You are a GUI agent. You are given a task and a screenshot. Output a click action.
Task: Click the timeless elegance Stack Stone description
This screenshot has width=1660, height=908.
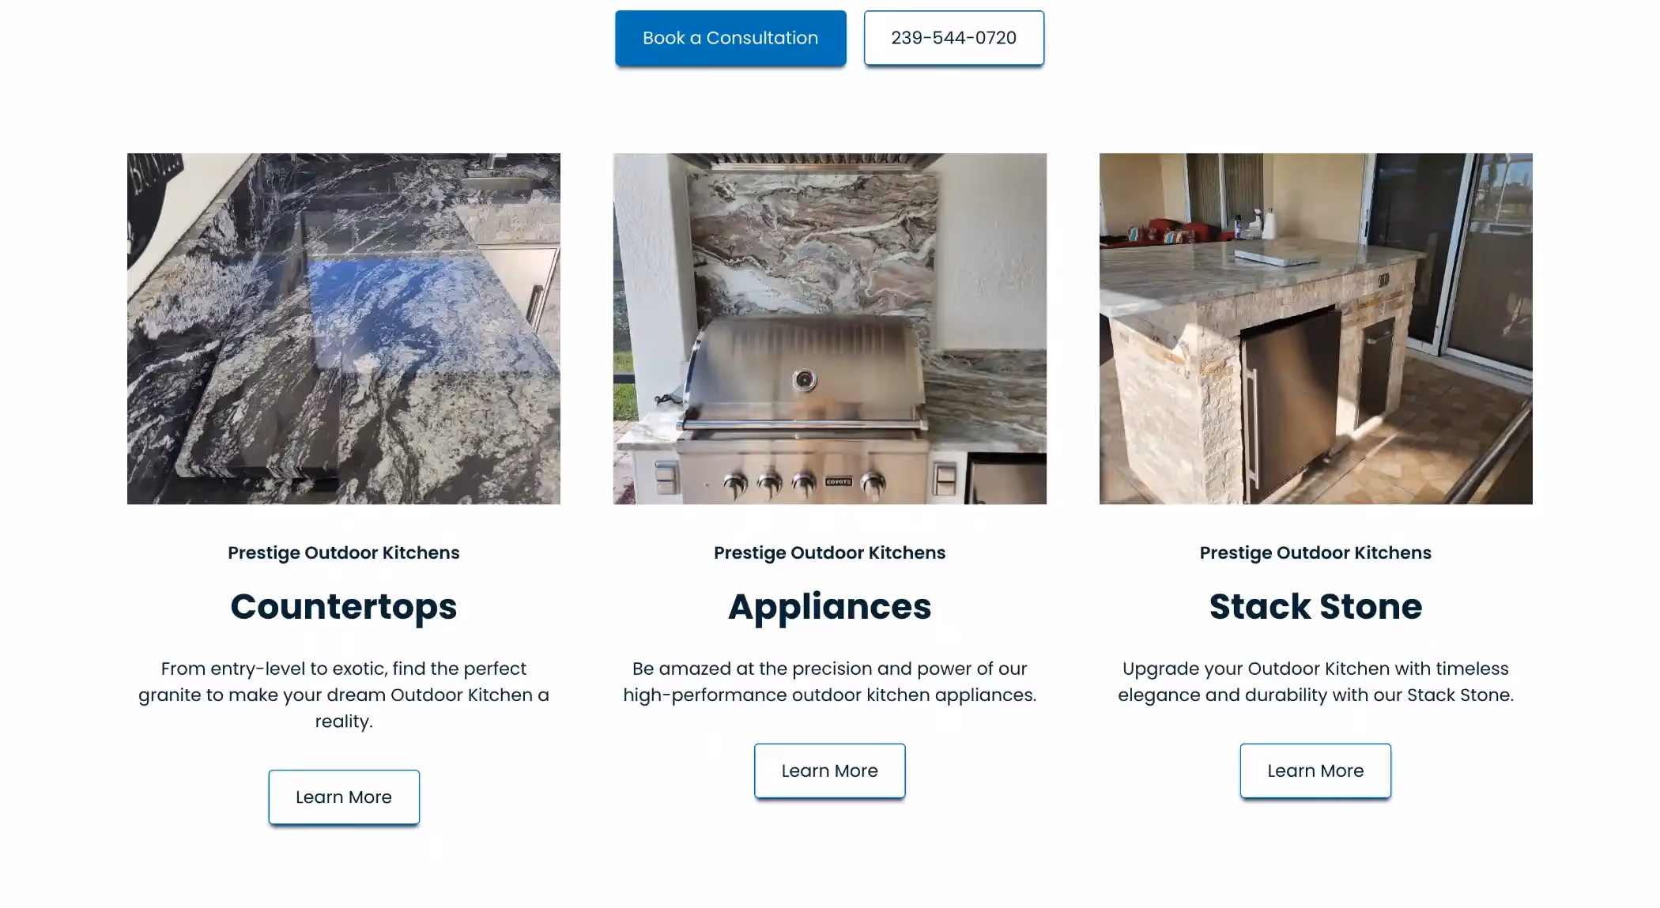click(1315, 681)
